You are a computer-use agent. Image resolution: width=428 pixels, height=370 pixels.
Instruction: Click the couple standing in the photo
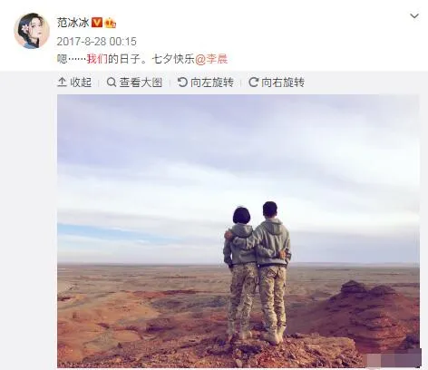pyautogui.click(x=258, y=272)
